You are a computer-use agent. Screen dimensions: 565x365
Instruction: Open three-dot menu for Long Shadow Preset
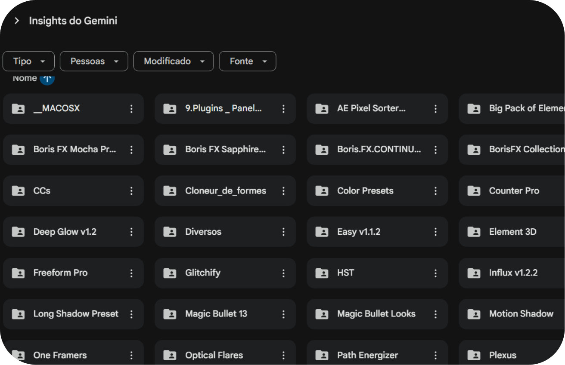coord(132,314)
